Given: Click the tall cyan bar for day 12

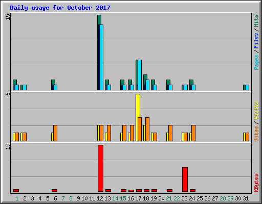Looking at the screenshot, I should click(101, 57).
